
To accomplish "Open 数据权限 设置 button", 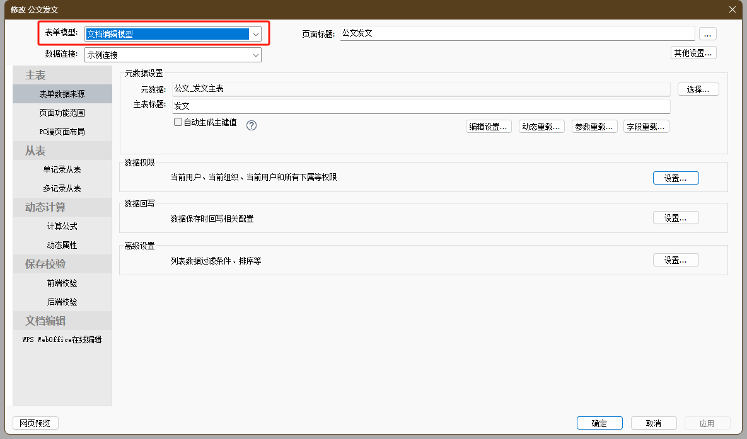I will [x=676, y=178].
